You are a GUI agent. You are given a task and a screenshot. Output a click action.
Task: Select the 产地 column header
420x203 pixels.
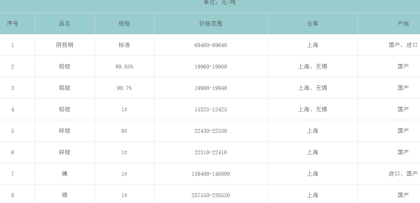(403, 24)
